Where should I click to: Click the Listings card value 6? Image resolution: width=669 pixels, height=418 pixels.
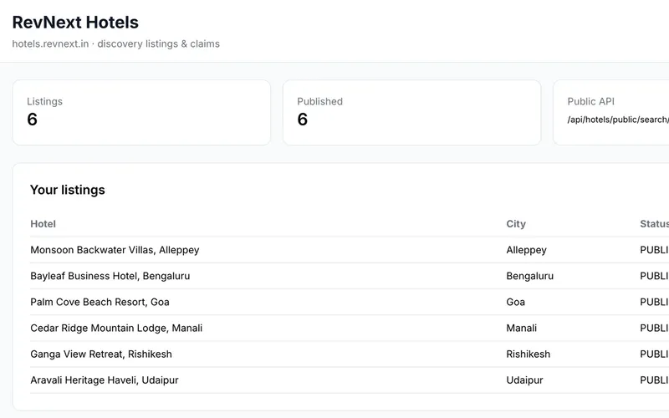[32, 120]
